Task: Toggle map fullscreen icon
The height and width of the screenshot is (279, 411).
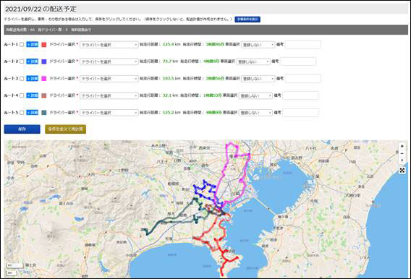Action: [402, 171]
